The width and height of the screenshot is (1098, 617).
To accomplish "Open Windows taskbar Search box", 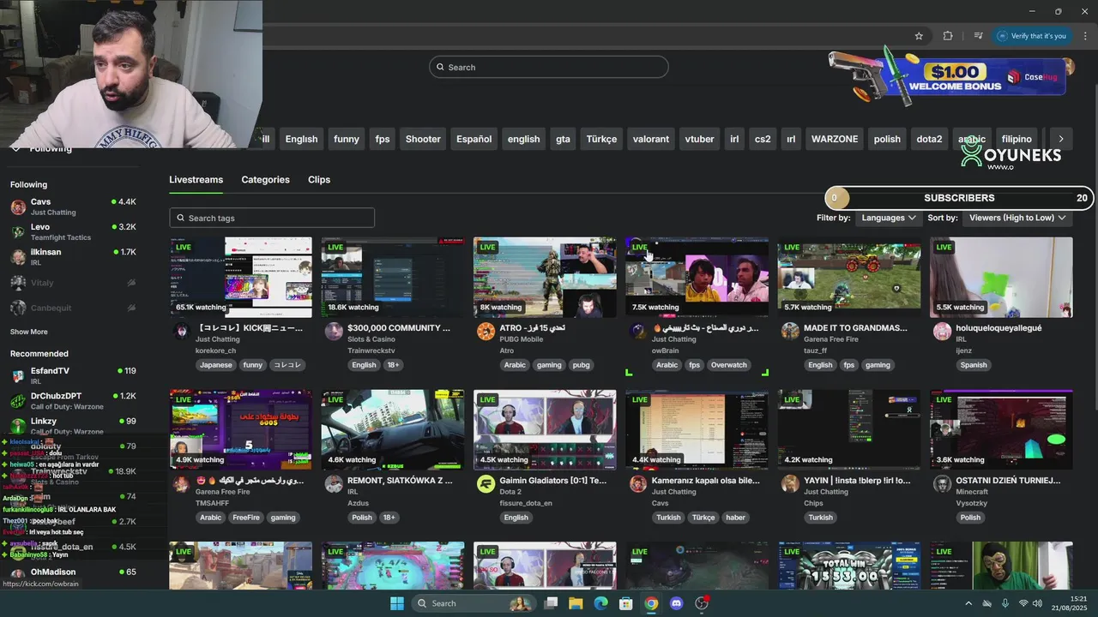I will coord(474,603).
